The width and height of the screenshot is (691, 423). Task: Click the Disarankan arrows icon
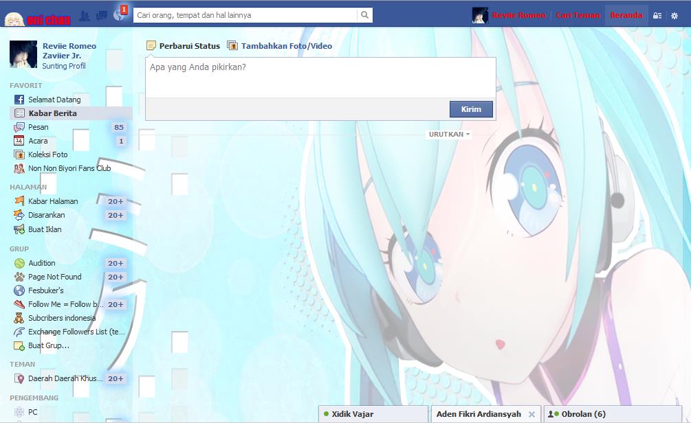click(x=19, y=215)
